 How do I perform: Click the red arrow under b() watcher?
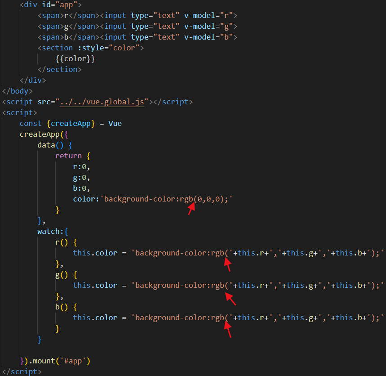(227, 331)
